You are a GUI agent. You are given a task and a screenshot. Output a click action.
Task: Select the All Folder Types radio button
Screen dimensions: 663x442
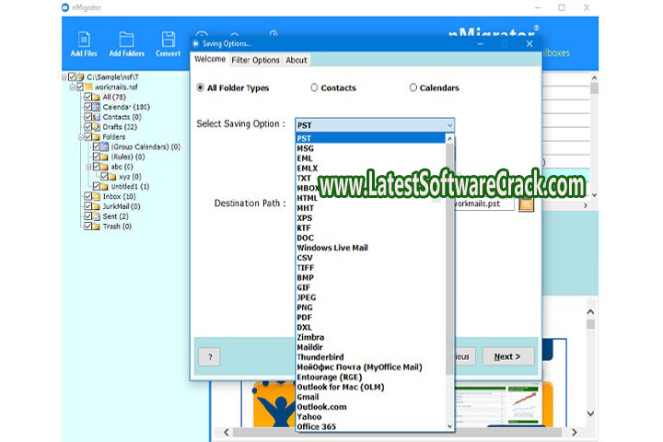[201, 88]
